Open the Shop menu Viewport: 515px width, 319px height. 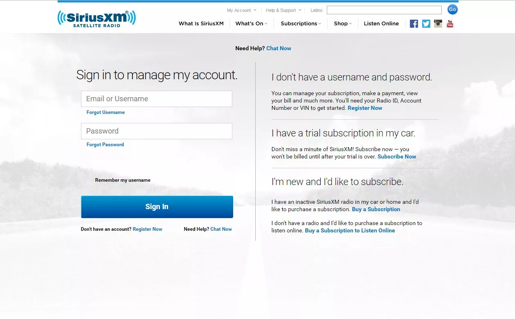[343, 24]
